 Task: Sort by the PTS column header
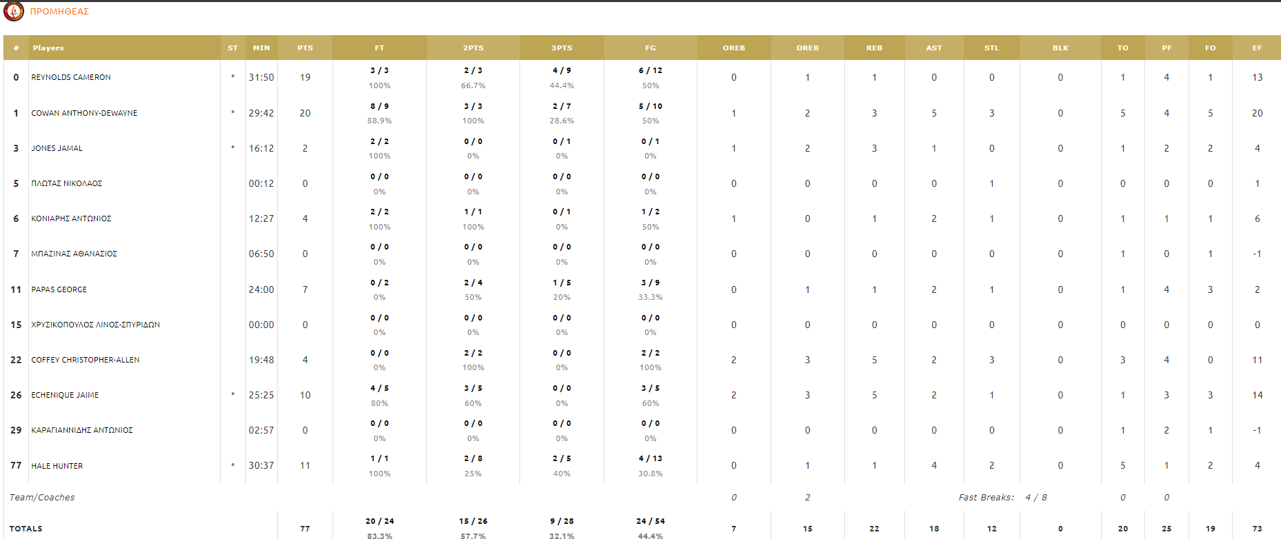tap(305, 48)
